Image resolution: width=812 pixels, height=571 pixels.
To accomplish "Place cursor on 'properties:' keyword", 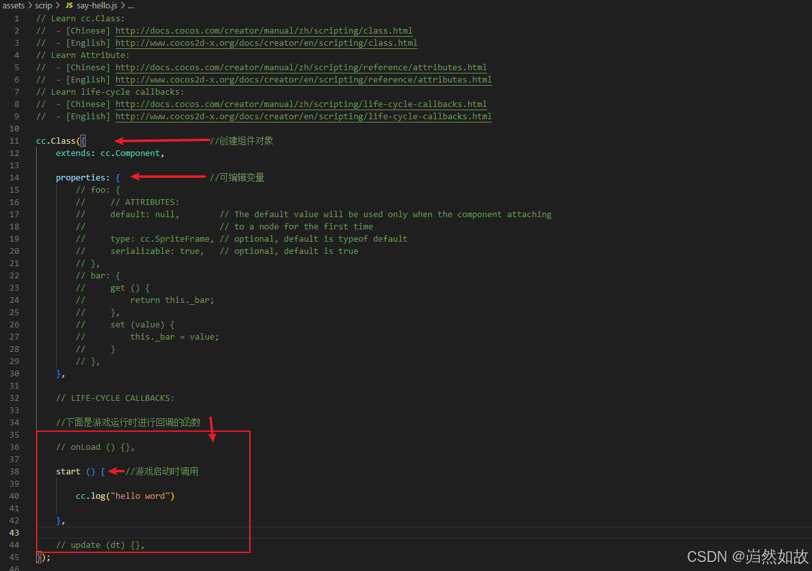I will click(83, 177).
